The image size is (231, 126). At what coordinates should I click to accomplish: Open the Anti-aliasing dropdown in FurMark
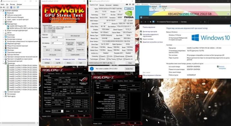(57, 43)
